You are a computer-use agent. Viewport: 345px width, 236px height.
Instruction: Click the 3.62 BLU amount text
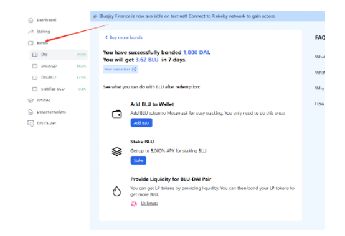pyautogui.click(x=147, y=60)
